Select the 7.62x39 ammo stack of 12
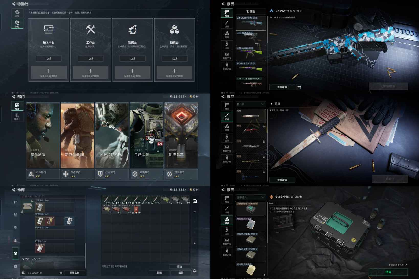This screenshot has height=279, width=419. (107, 209)
